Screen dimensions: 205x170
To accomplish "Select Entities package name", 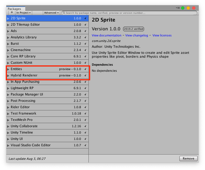I will click(x=16, y=69).
